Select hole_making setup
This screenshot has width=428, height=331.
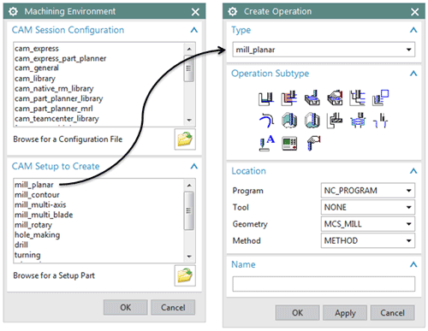coord(37,235)
